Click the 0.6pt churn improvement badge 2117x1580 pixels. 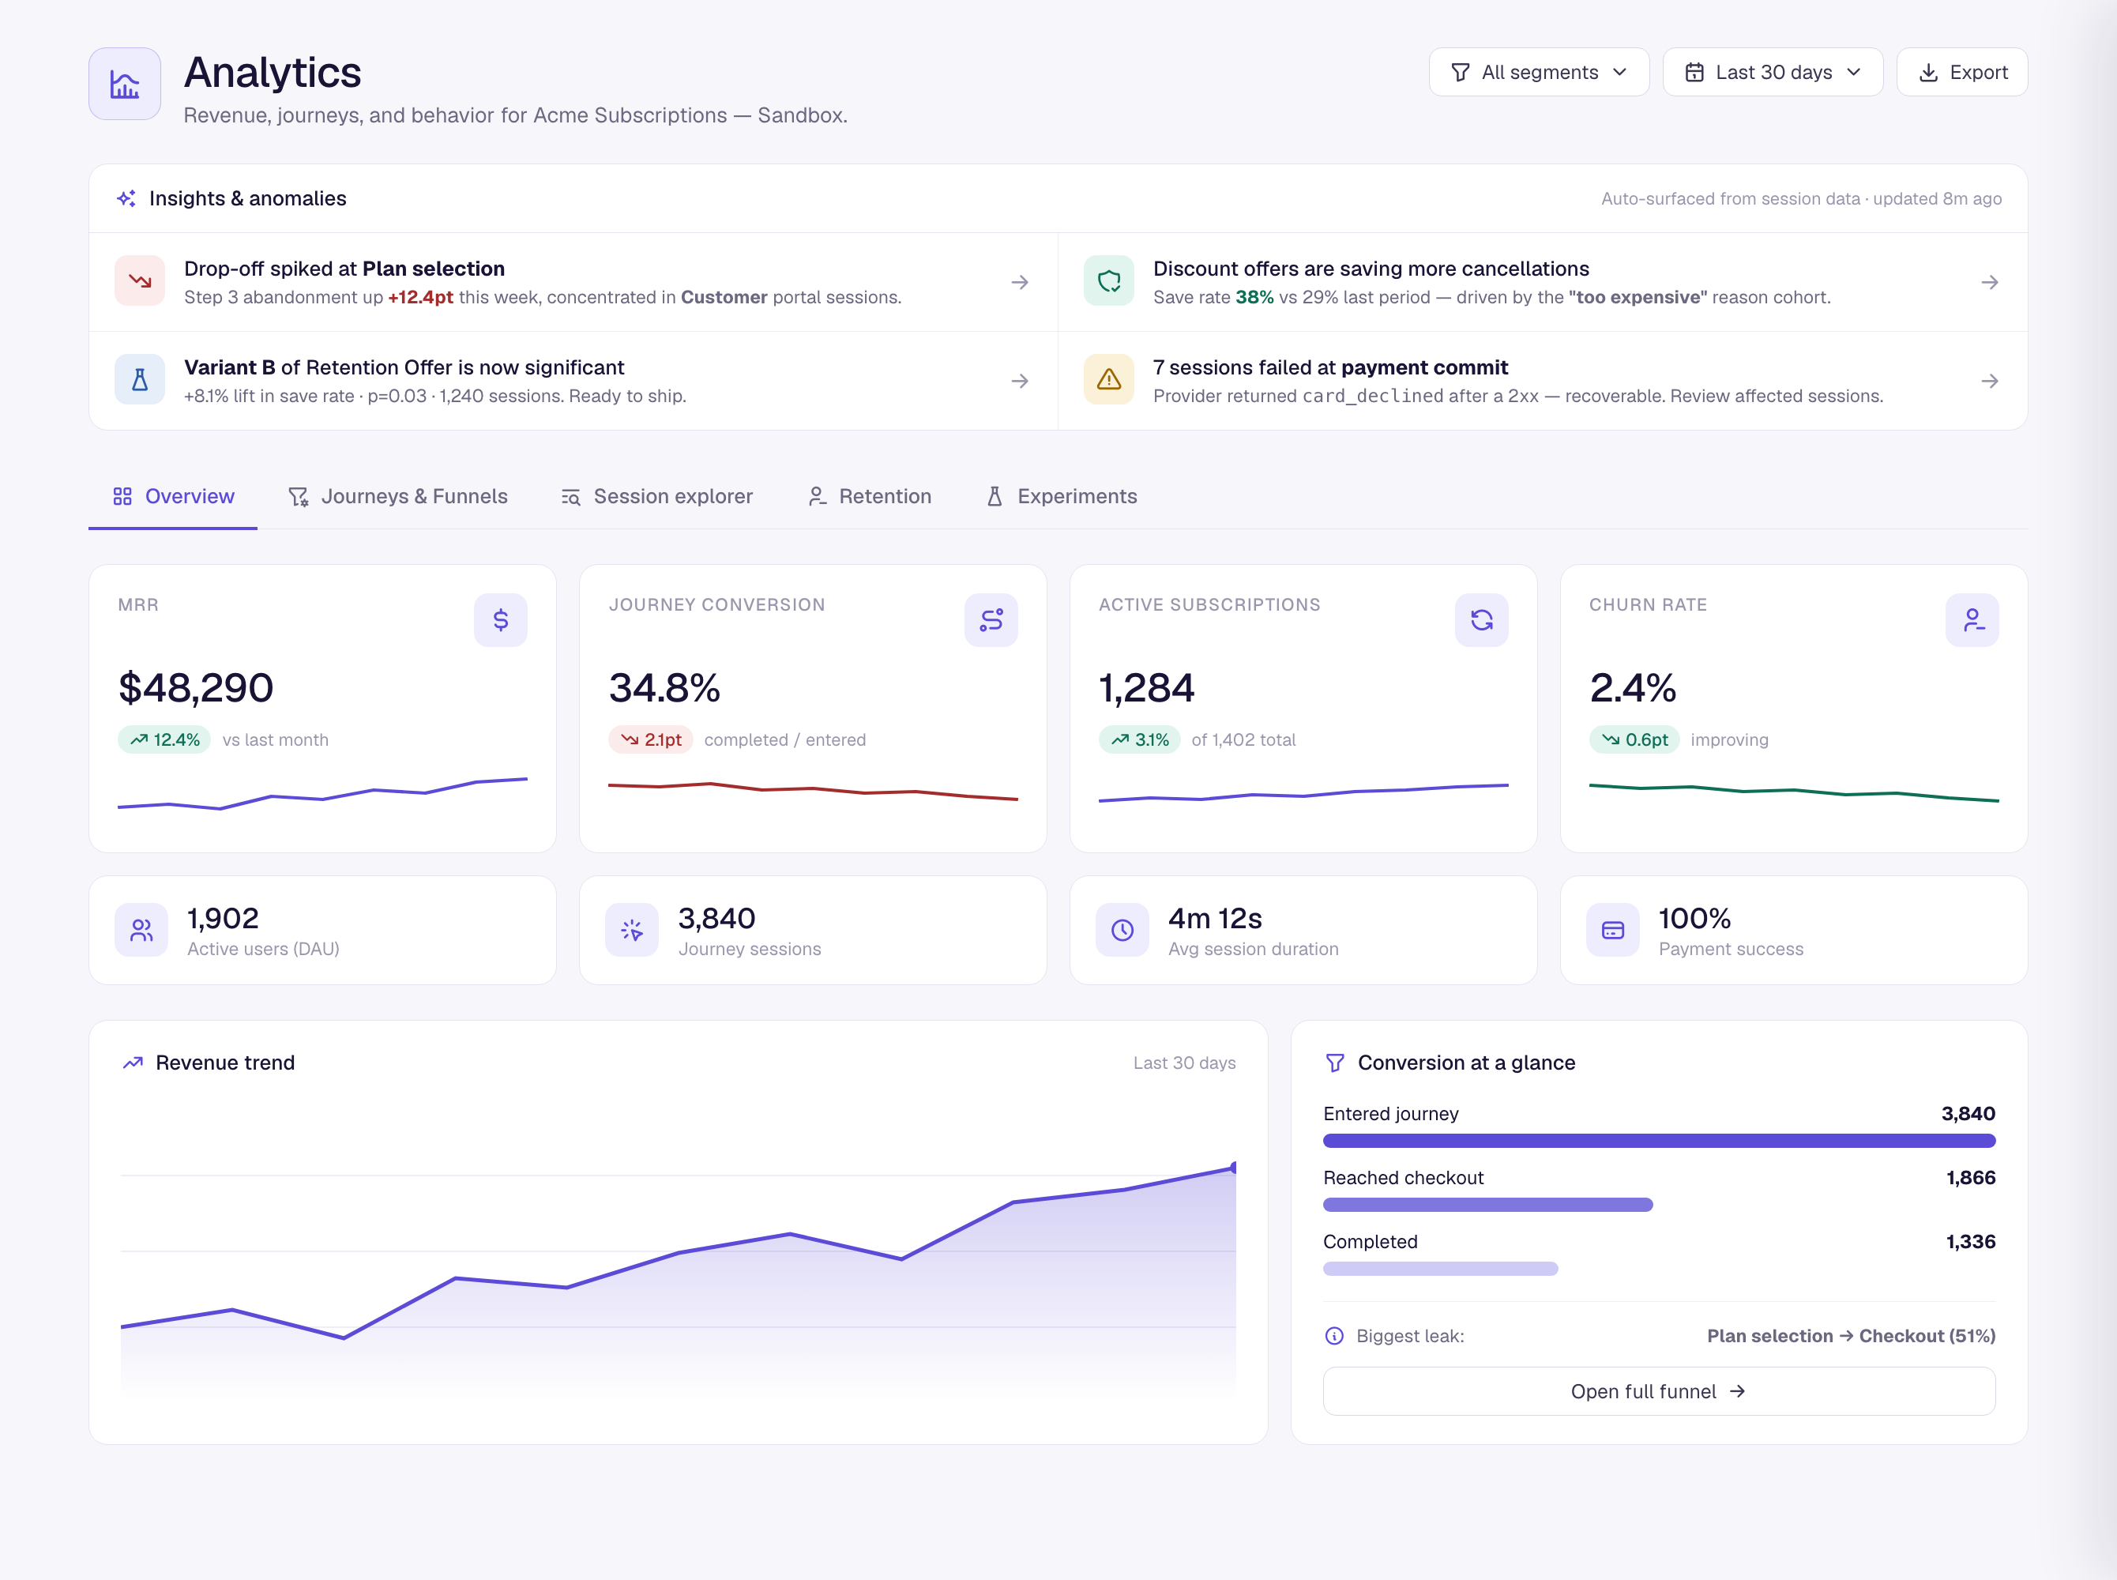click(1634, 739)
